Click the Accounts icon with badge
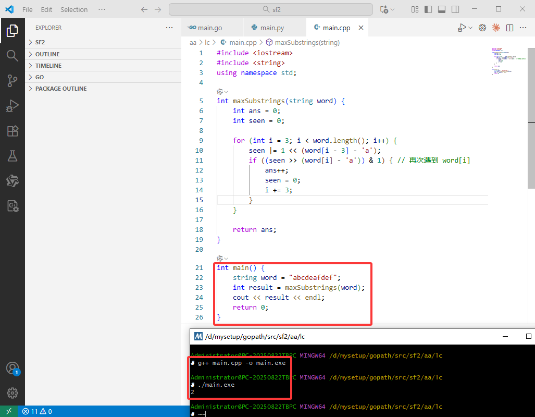 (13, 368)
